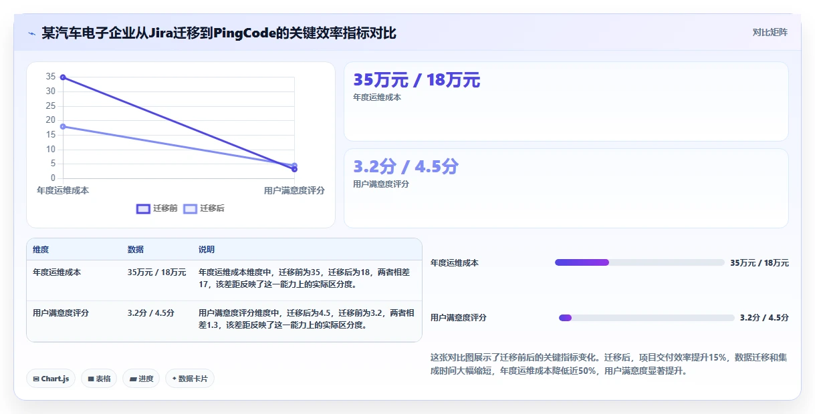The height and width of the screenshot is (414, 815).
Task: Click the 迁移后 legend color box
Action: click(x=190, y=208)
